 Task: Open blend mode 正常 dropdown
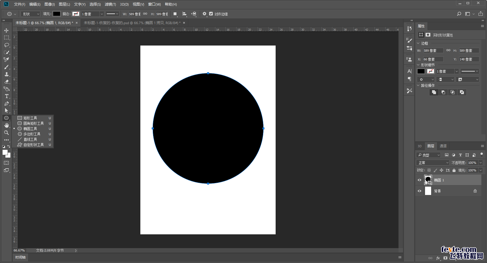point(433,163)
